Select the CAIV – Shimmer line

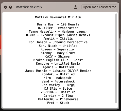coord(58,57)
